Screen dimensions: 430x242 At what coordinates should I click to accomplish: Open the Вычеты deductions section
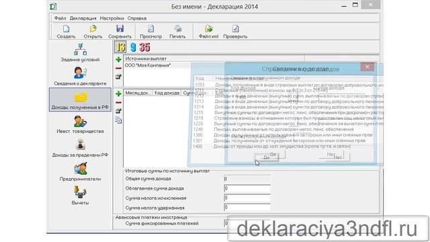click(80, 196)
